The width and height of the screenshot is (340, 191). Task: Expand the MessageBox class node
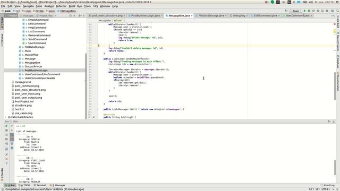click(x=23, y=63)
